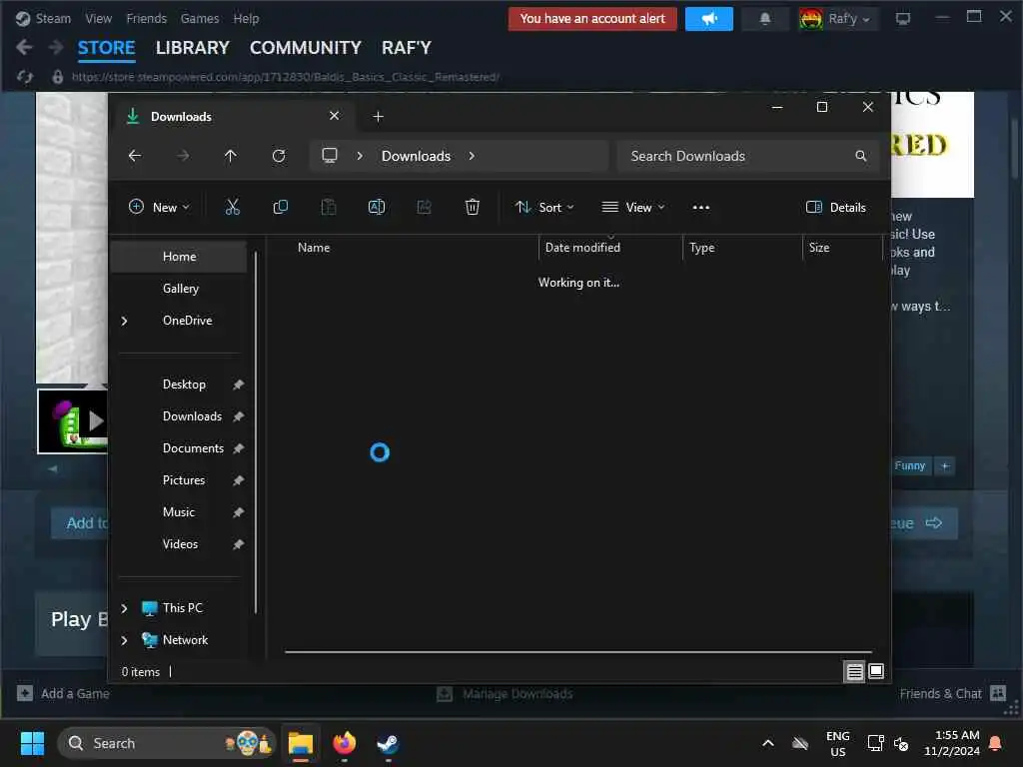Open the View dropdown
Viewport: 1023px width, 767px height.
tap(632, 208)
